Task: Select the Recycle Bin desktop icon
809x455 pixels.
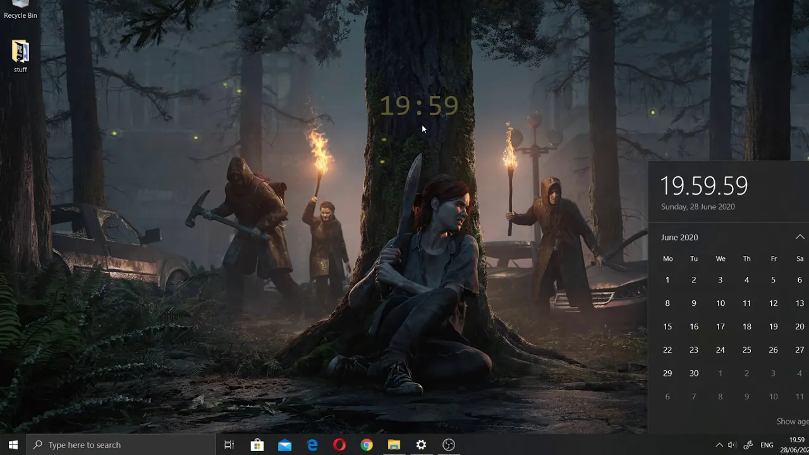Action: [20, 10]
